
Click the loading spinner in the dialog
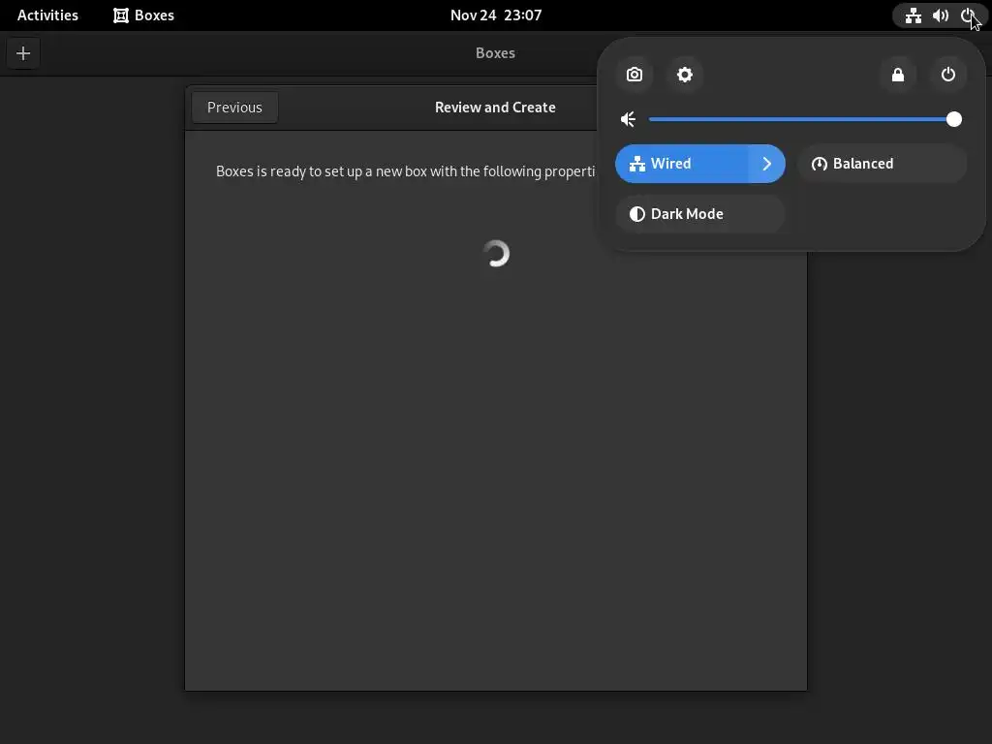pyautogui.click(x=496, y=254)
